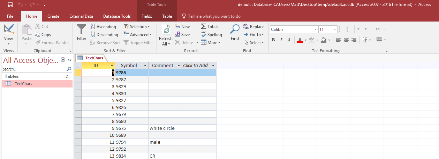Viewport: 439px width, 159px height.
Task: Click the Filter funnel icon
Action: click(82, 30)
